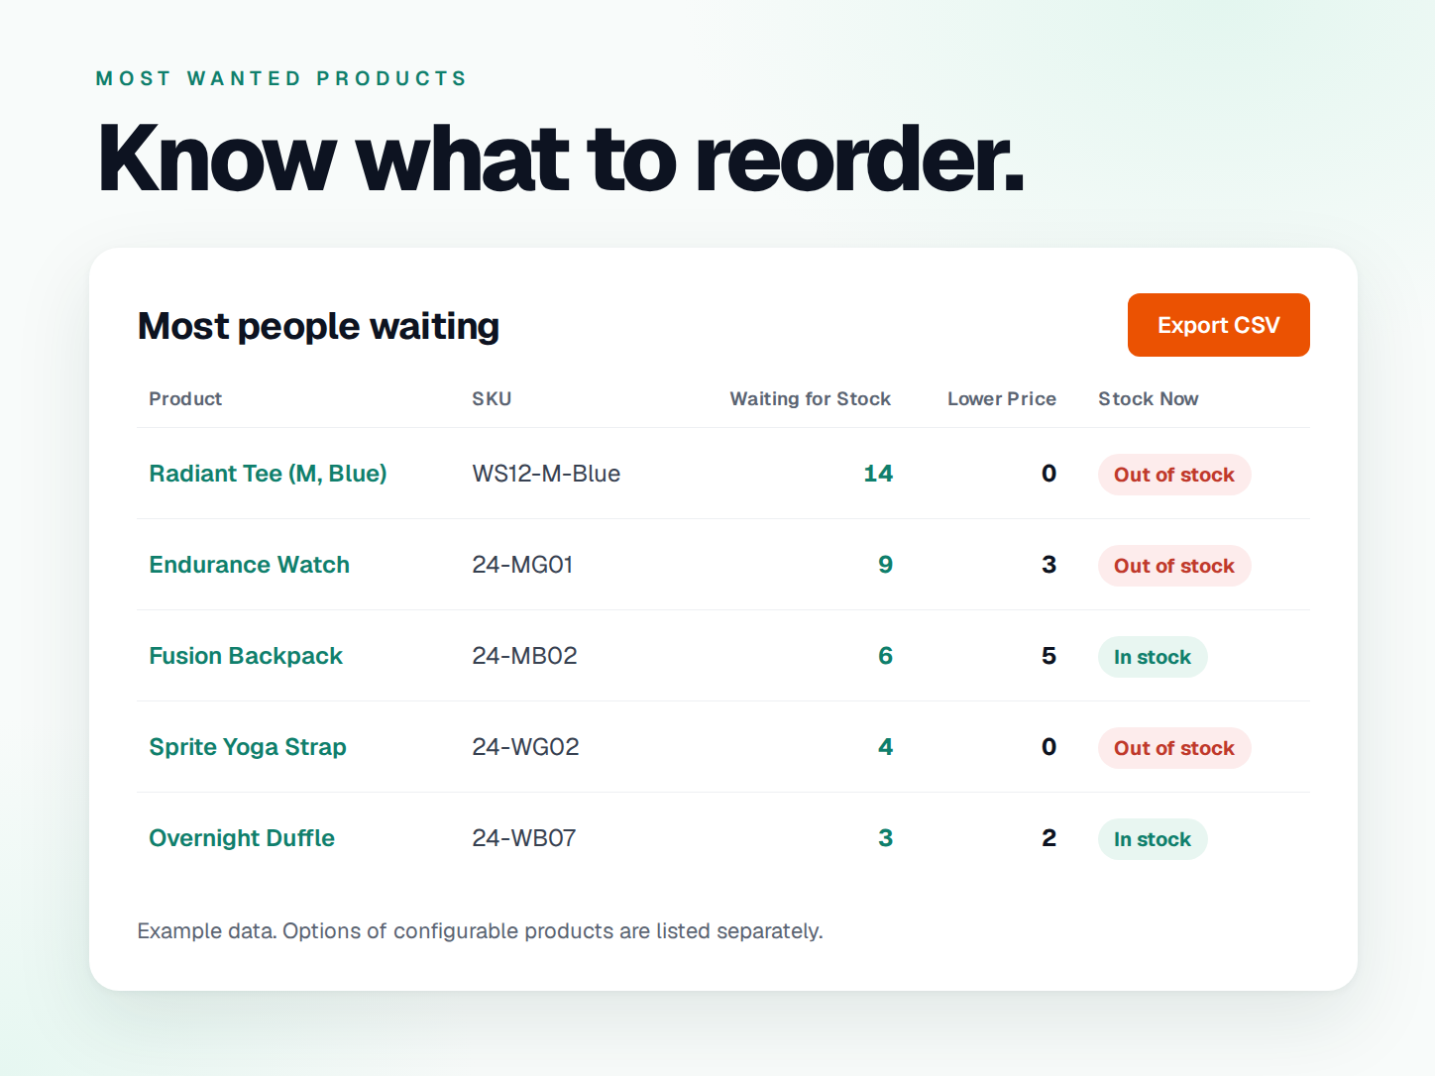Click Radiant Tee's Lower Price value
The width and height of the screenshot is (1435, 1076).
coord(1049,474)
